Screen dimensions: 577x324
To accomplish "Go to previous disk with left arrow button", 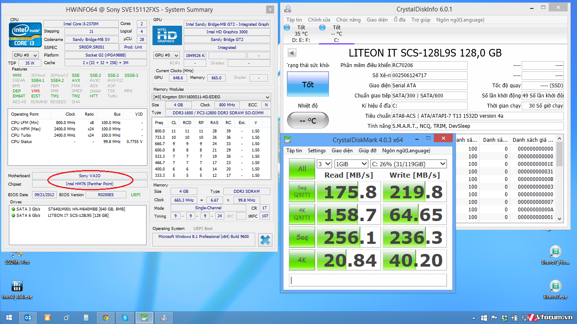I will 292,53.
